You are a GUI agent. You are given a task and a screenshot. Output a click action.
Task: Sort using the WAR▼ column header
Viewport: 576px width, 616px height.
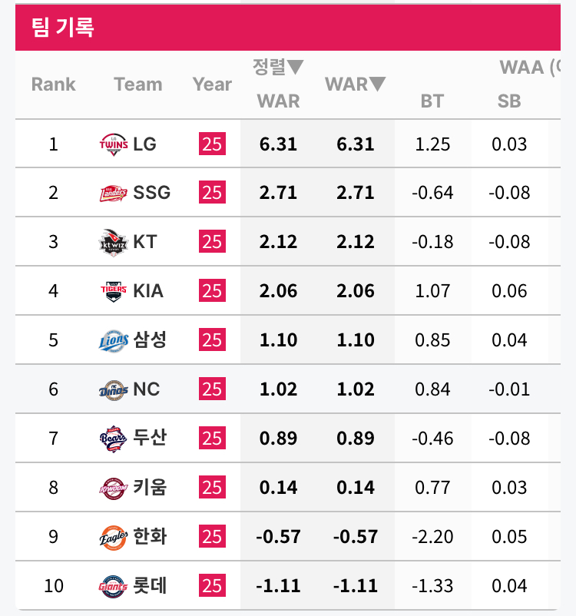[x=355, y=84]
